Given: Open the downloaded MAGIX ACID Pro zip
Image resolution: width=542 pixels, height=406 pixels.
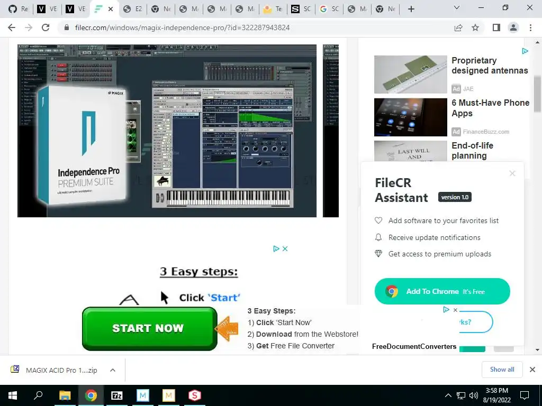Looking at the screenshot, I should pyautogui.click(x=61, y=370).
